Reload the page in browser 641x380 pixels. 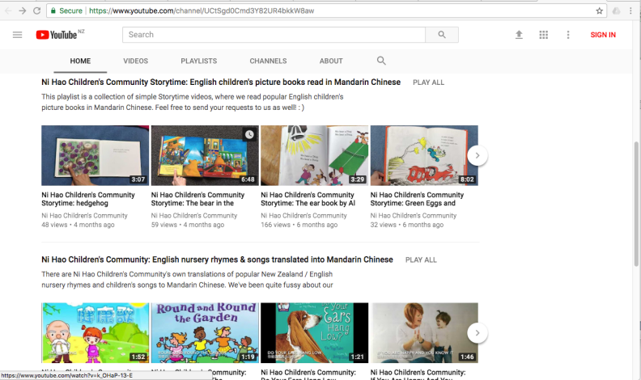point(36,11)
